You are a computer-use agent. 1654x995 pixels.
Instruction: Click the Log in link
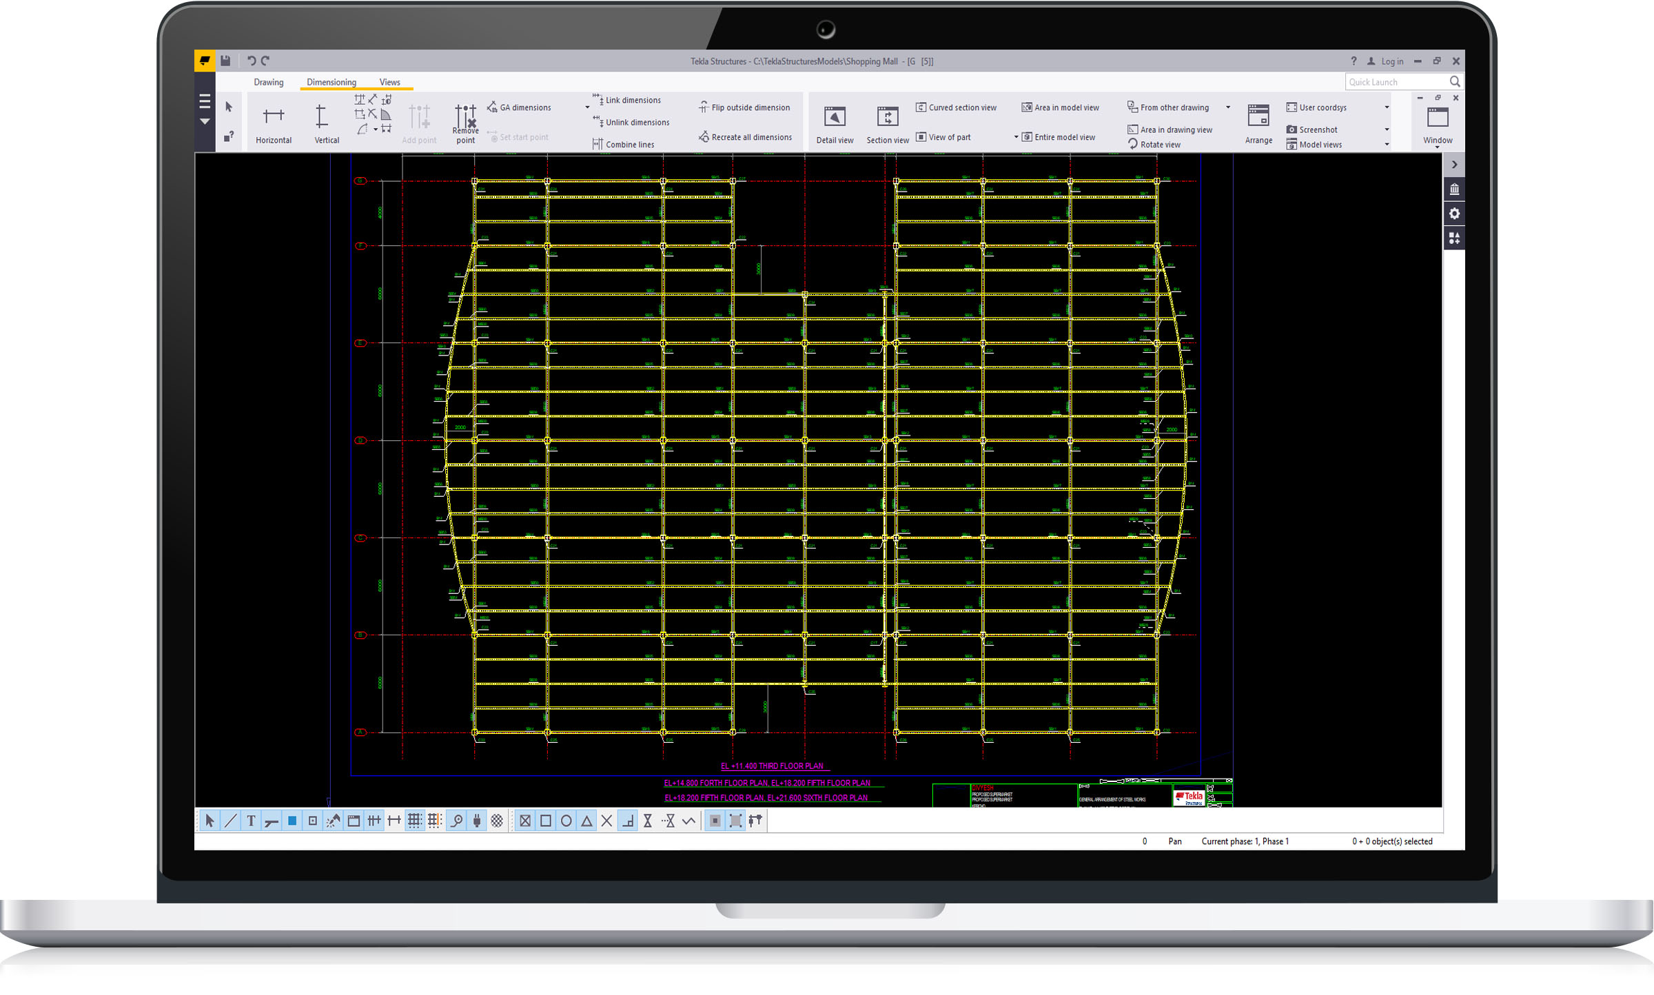[1391, 61]
